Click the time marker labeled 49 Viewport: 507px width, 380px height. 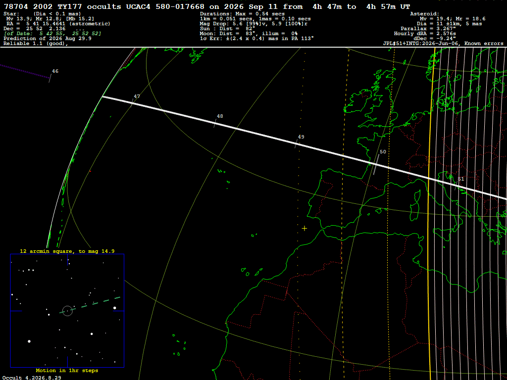pos(301,137)
